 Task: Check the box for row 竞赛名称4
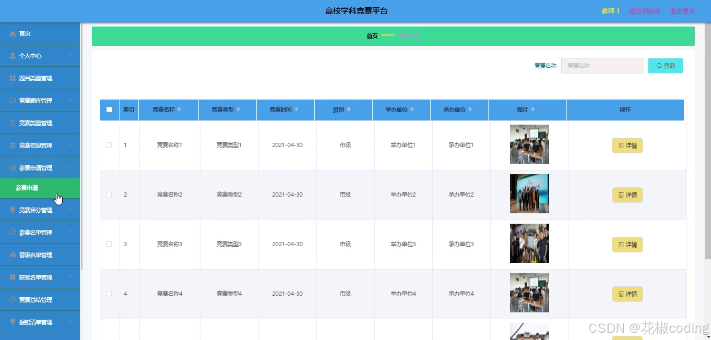pyautogui.click(x=109, y=294)
